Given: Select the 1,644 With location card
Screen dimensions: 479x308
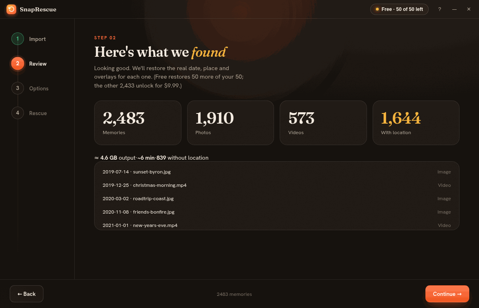Looking at the screenshot, I should pyautogui.click(x=416, y=122).
